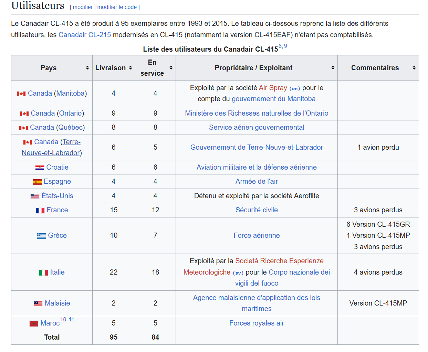Select 'Version CL-415MP' in the Malaisie row
Viewport: 428px width, 352px height.
(378, 303)
